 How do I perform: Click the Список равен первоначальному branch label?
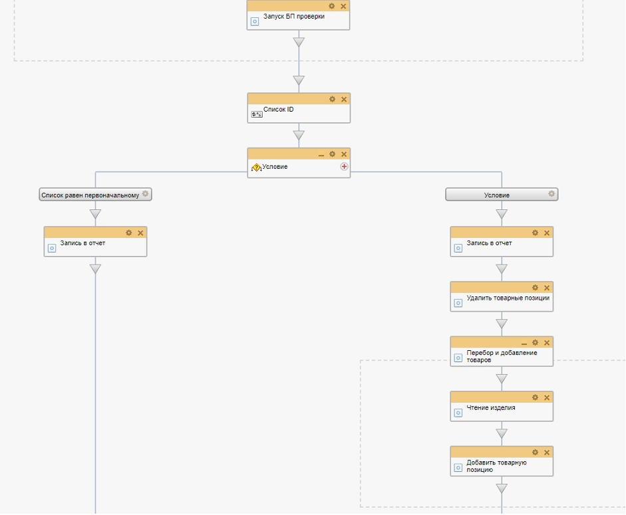pos(90,195)
